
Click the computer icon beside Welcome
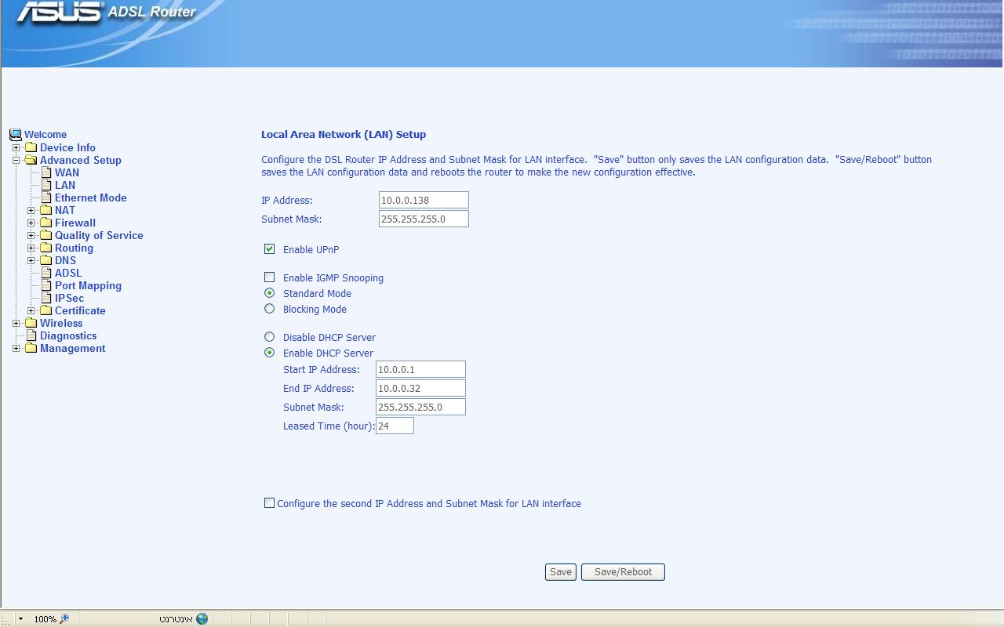pos(16,135)
